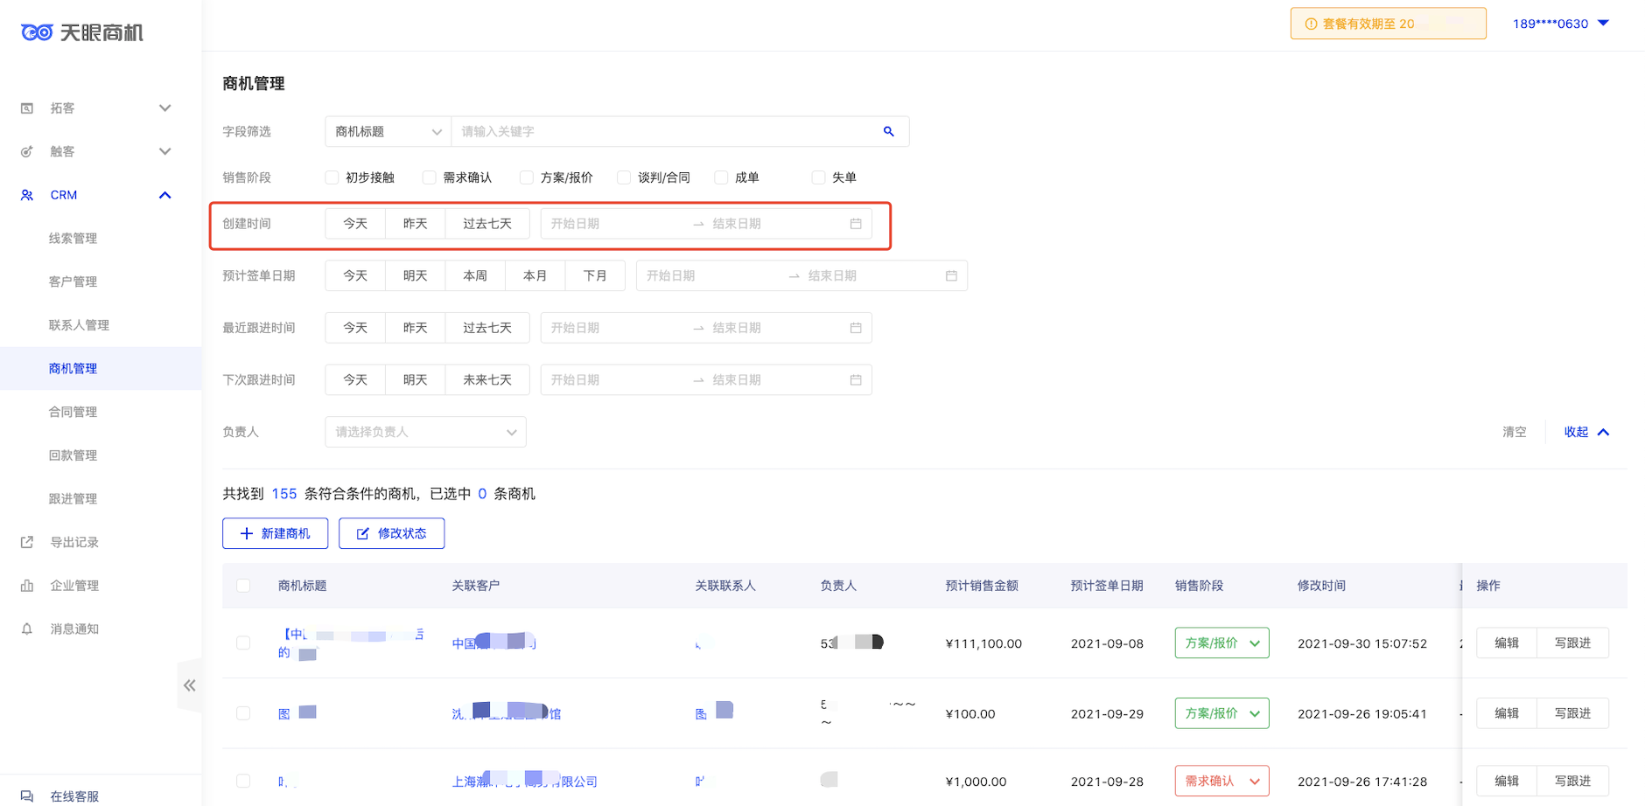Click 明天 in 下次跟进时间 row

(x=416, y=379)
